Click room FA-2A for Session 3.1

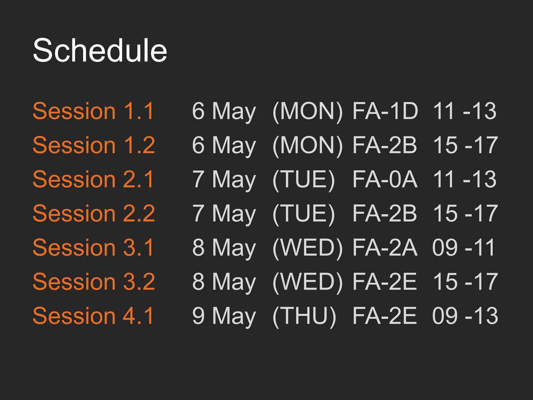click(385, 247)
